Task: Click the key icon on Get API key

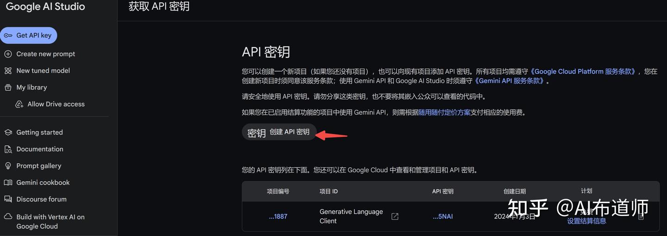Action: point(8,35)
